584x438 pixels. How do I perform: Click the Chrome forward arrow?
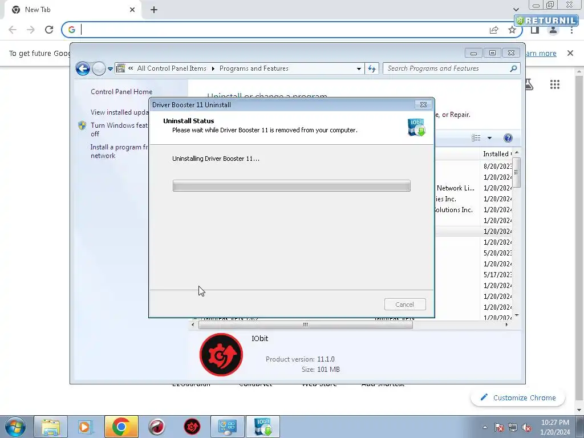point(31,30)
